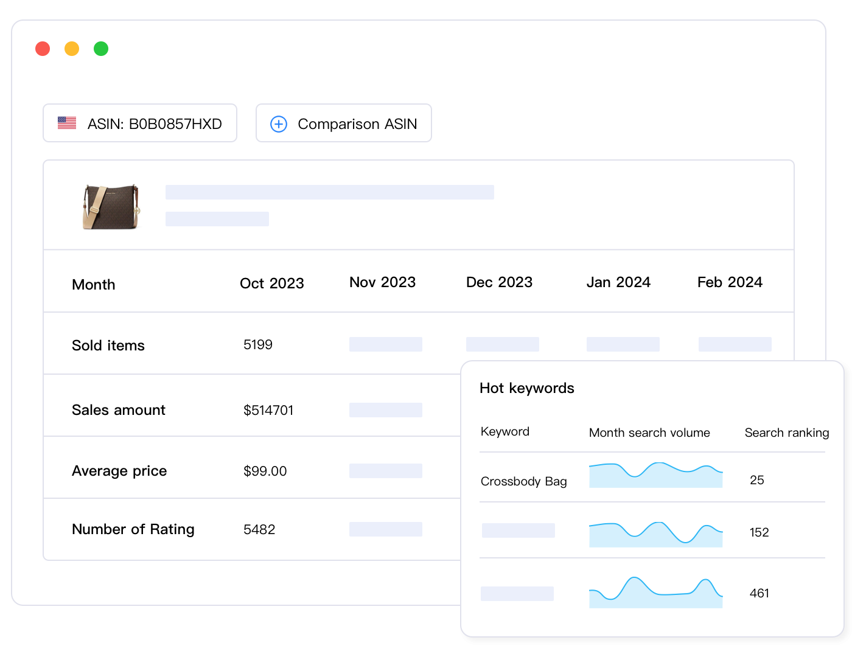Screen dimensions: 852x657
Task: Click the yellow minimize window dot
Action: click(72, 49)
